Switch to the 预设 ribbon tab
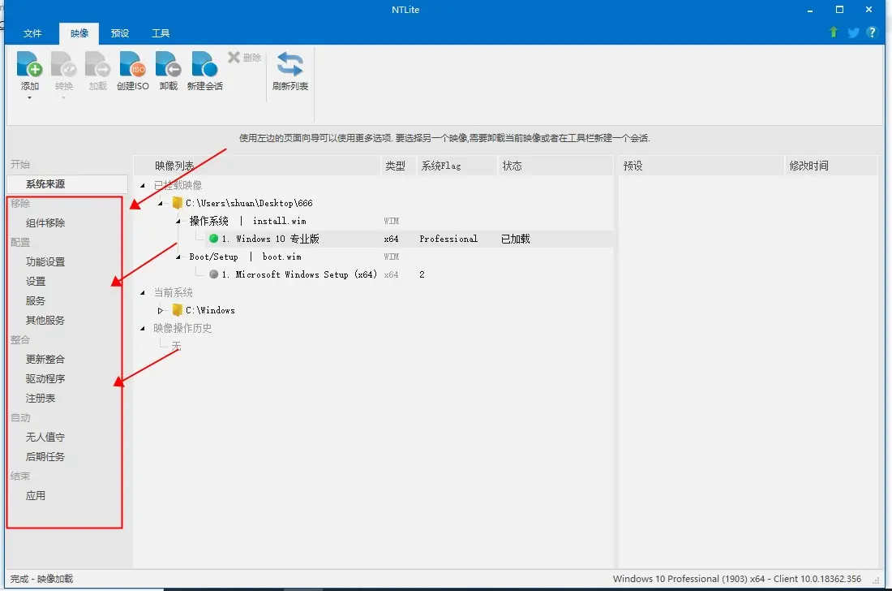892x591 pixels. [x=119, y=33]
